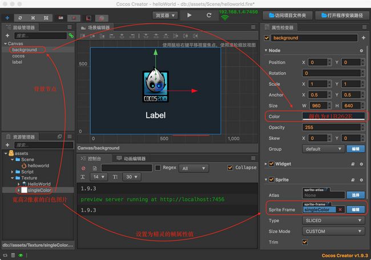The height and width of the screenshot is (260, 371).
Task: Select the hierarchy manager tab
Action: click(21, 27)
